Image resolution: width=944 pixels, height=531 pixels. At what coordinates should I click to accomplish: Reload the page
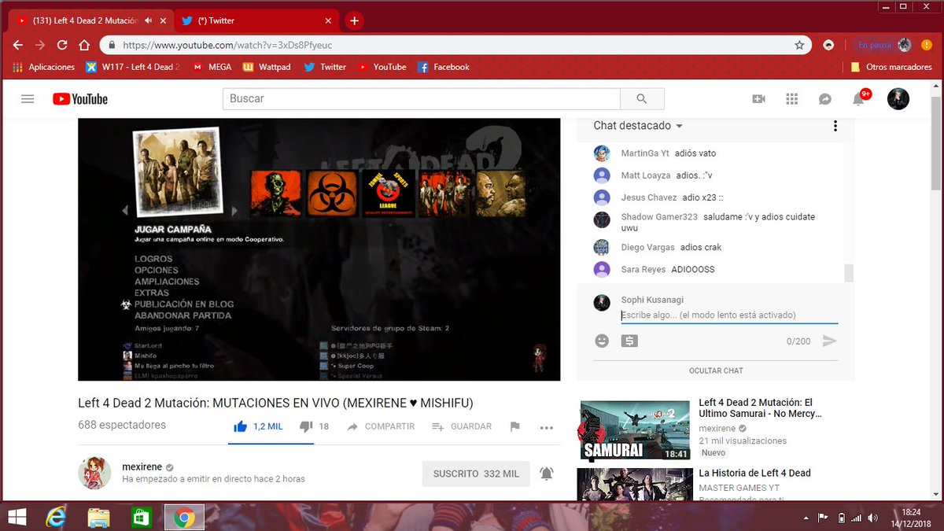63,45
